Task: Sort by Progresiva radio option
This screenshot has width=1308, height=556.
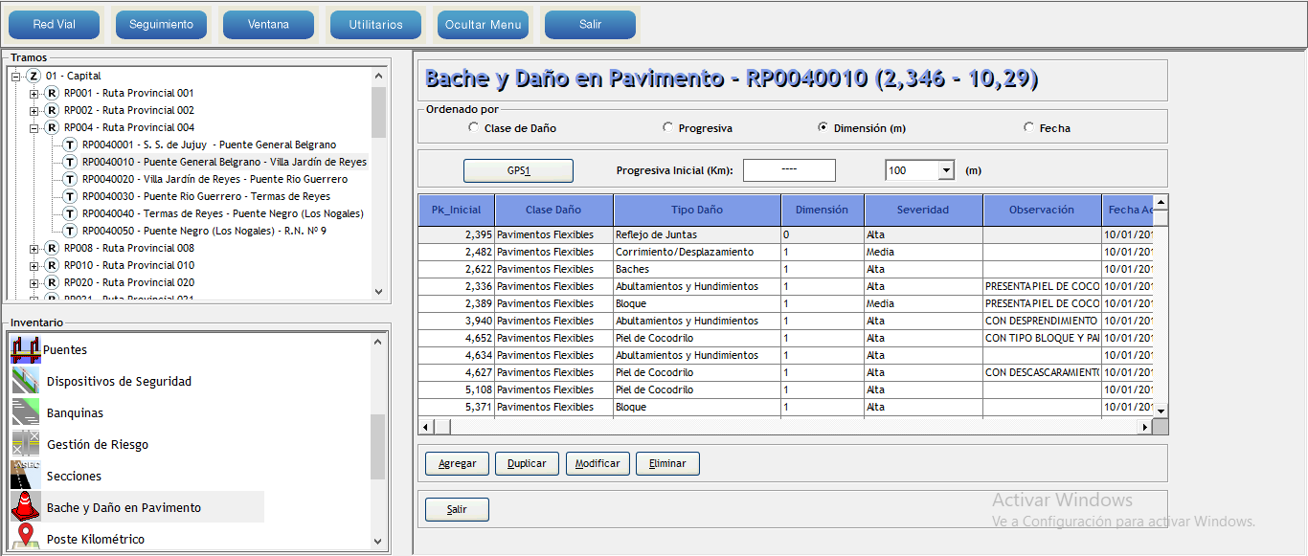Action: (x=667, y=127)
